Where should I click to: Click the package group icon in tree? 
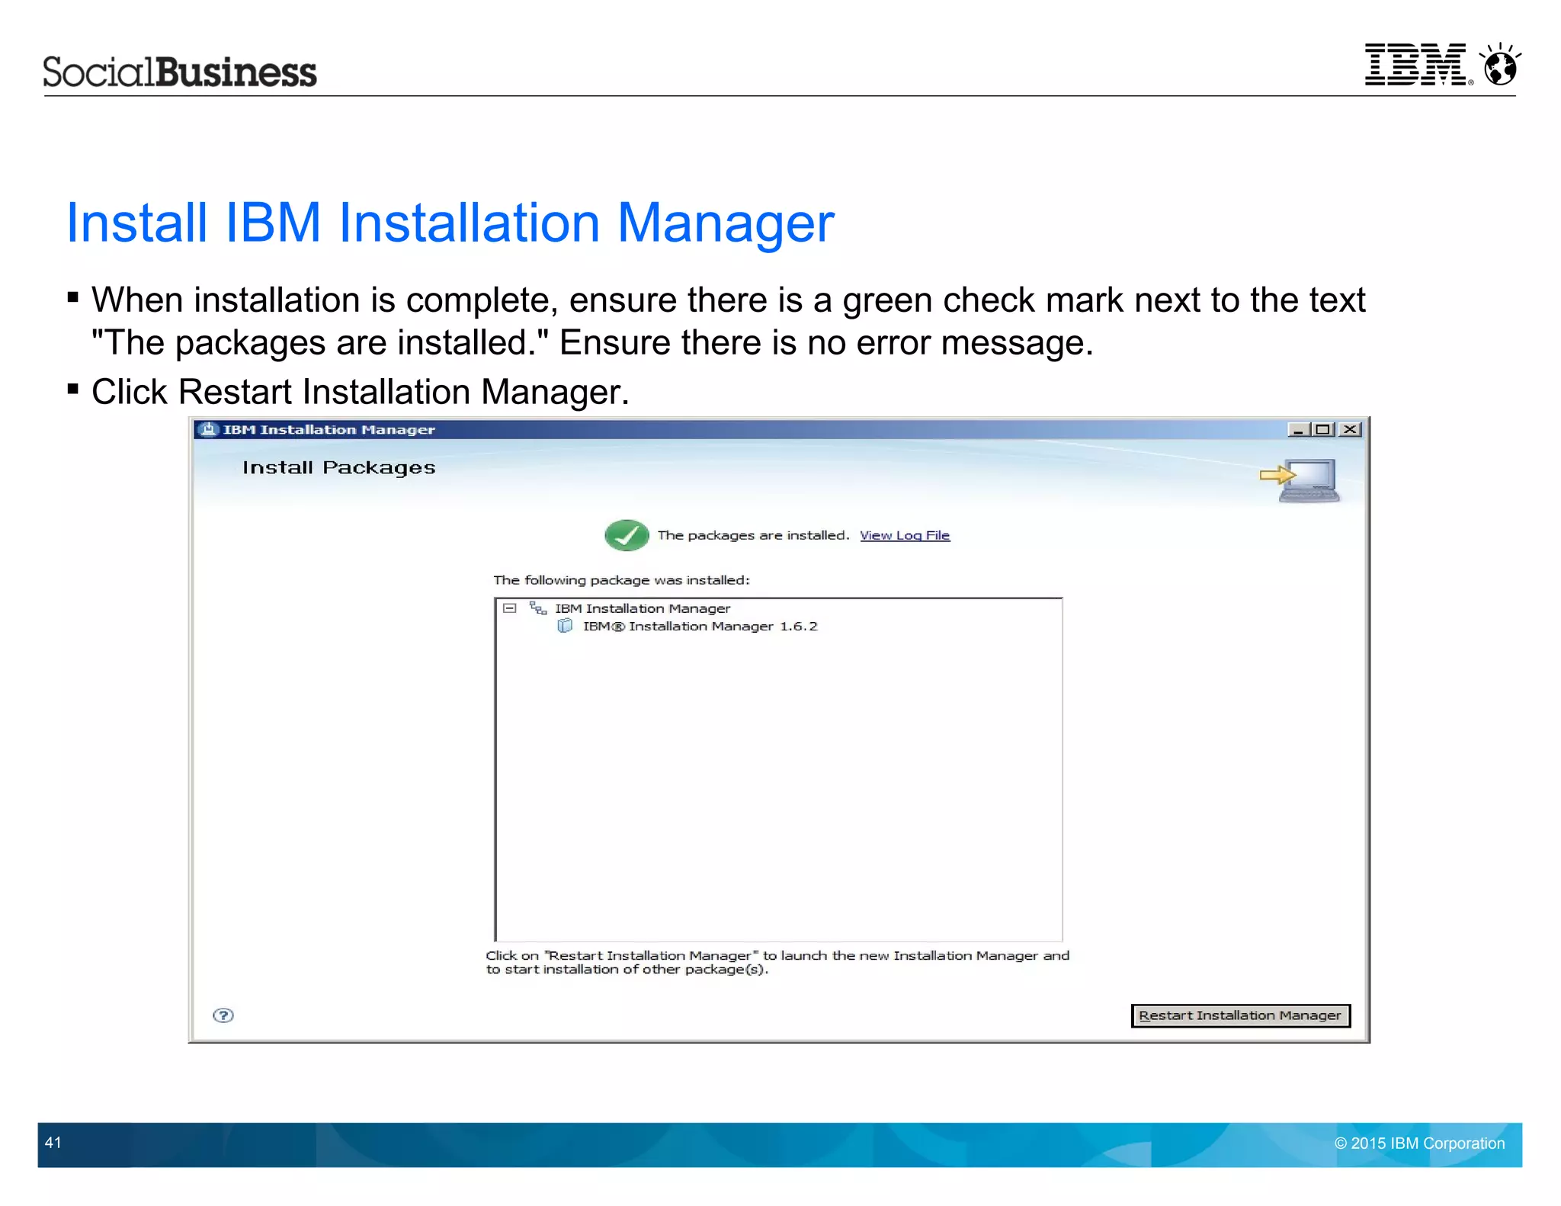(538, 608)
